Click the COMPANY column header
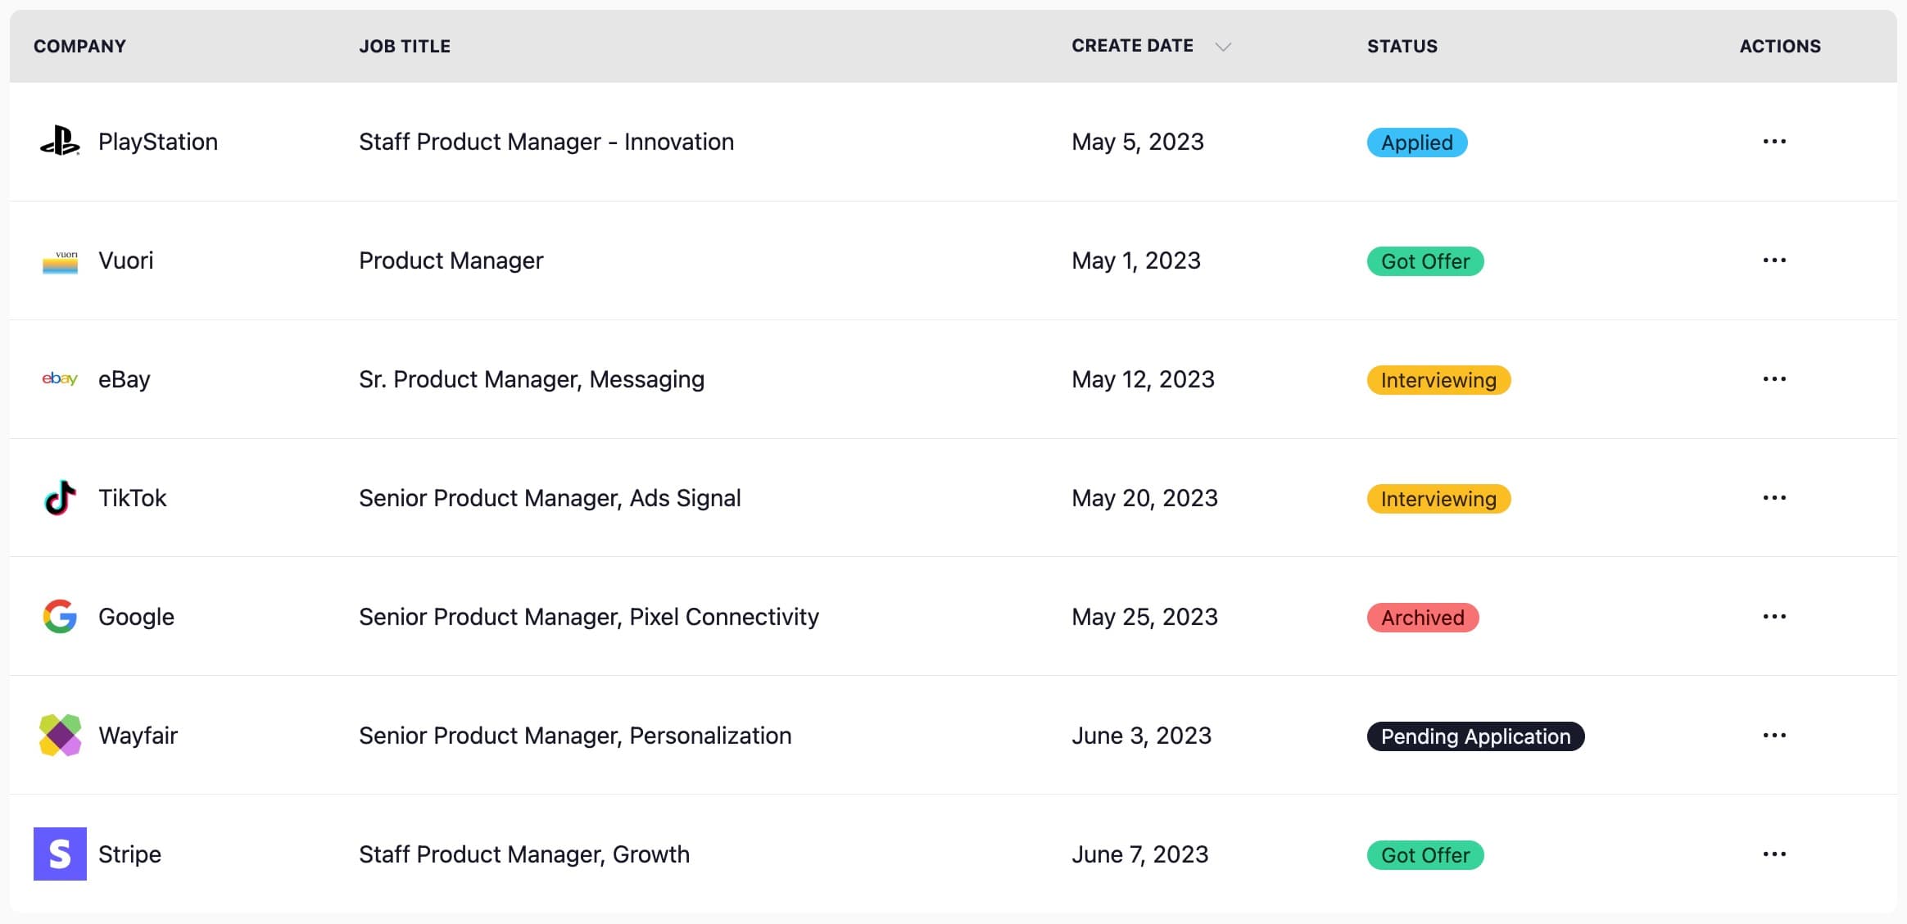Screen dimensions: 1907x924 click(79, 47)
